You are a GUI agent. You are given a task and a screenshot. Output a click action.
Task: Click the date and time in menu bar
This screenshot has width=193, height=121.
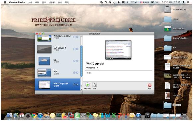[171, 2]
